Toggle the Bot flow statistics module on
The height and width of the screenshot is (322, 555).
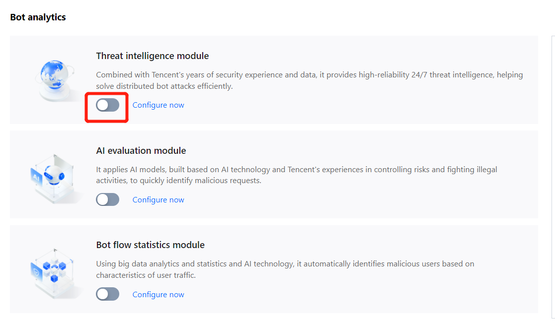107,294
